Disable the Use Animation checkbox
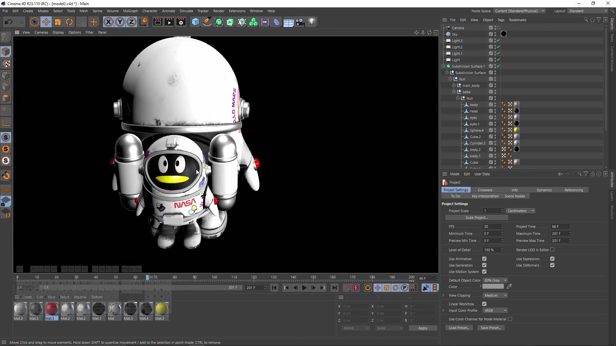616x346 pixels. 484,259
